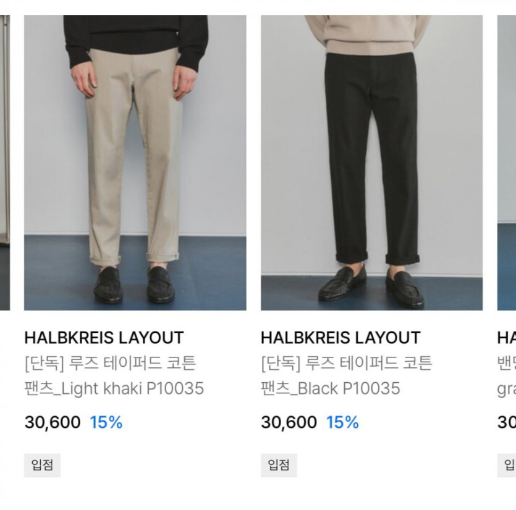The image size is (516, 510).
Task: Click the beige sweater in Black pants photo
Action: point(368,35)
